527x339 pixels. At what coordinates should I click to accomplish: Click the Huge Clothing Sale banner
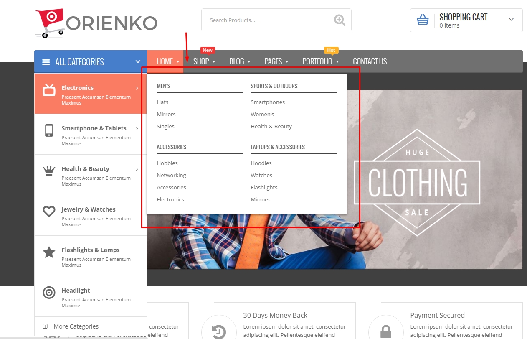tap(417, 182)
